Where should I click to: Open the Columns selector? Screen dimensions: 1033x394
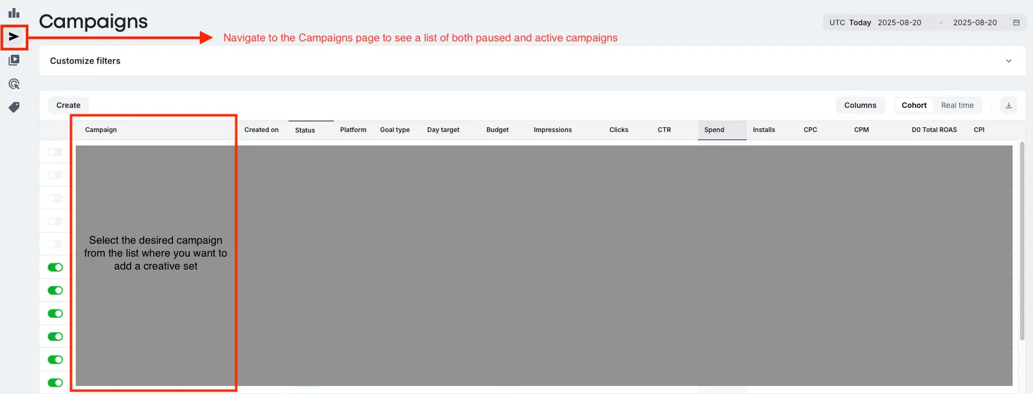[x=860, y=105]
